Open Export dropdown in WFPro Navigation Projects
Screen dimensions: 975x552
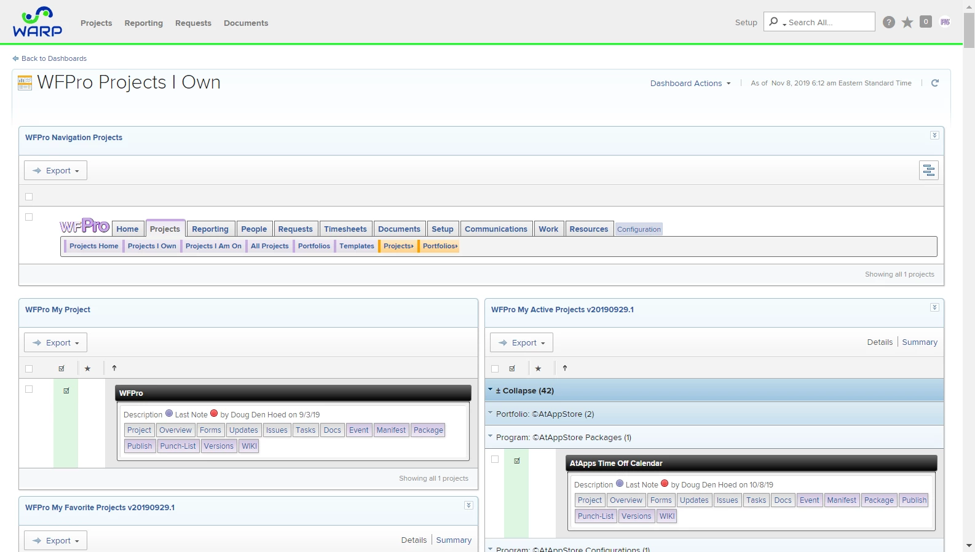[55, 170]
